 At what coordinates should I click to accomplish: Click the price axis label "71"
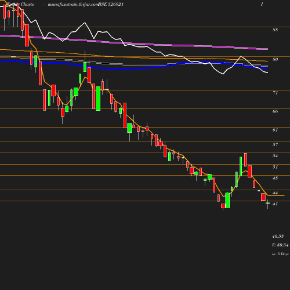(x=275, y=93)
